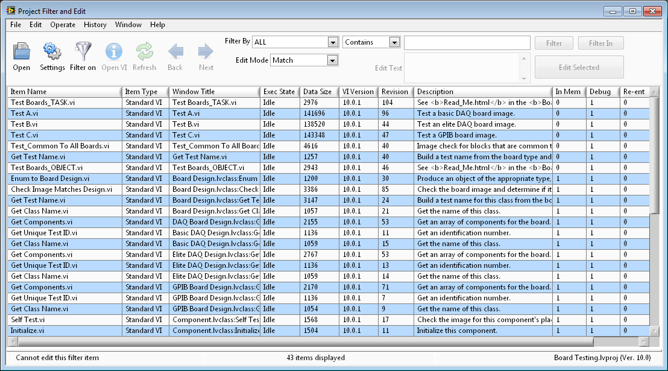This screenshot has width=668, height=371.
Task: Sort by the Revision column header
Action: (x=395, y=92)
